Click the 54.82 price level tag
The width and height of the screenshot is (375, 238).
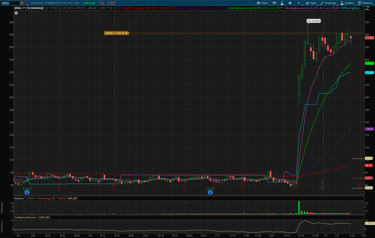[369, 188]
